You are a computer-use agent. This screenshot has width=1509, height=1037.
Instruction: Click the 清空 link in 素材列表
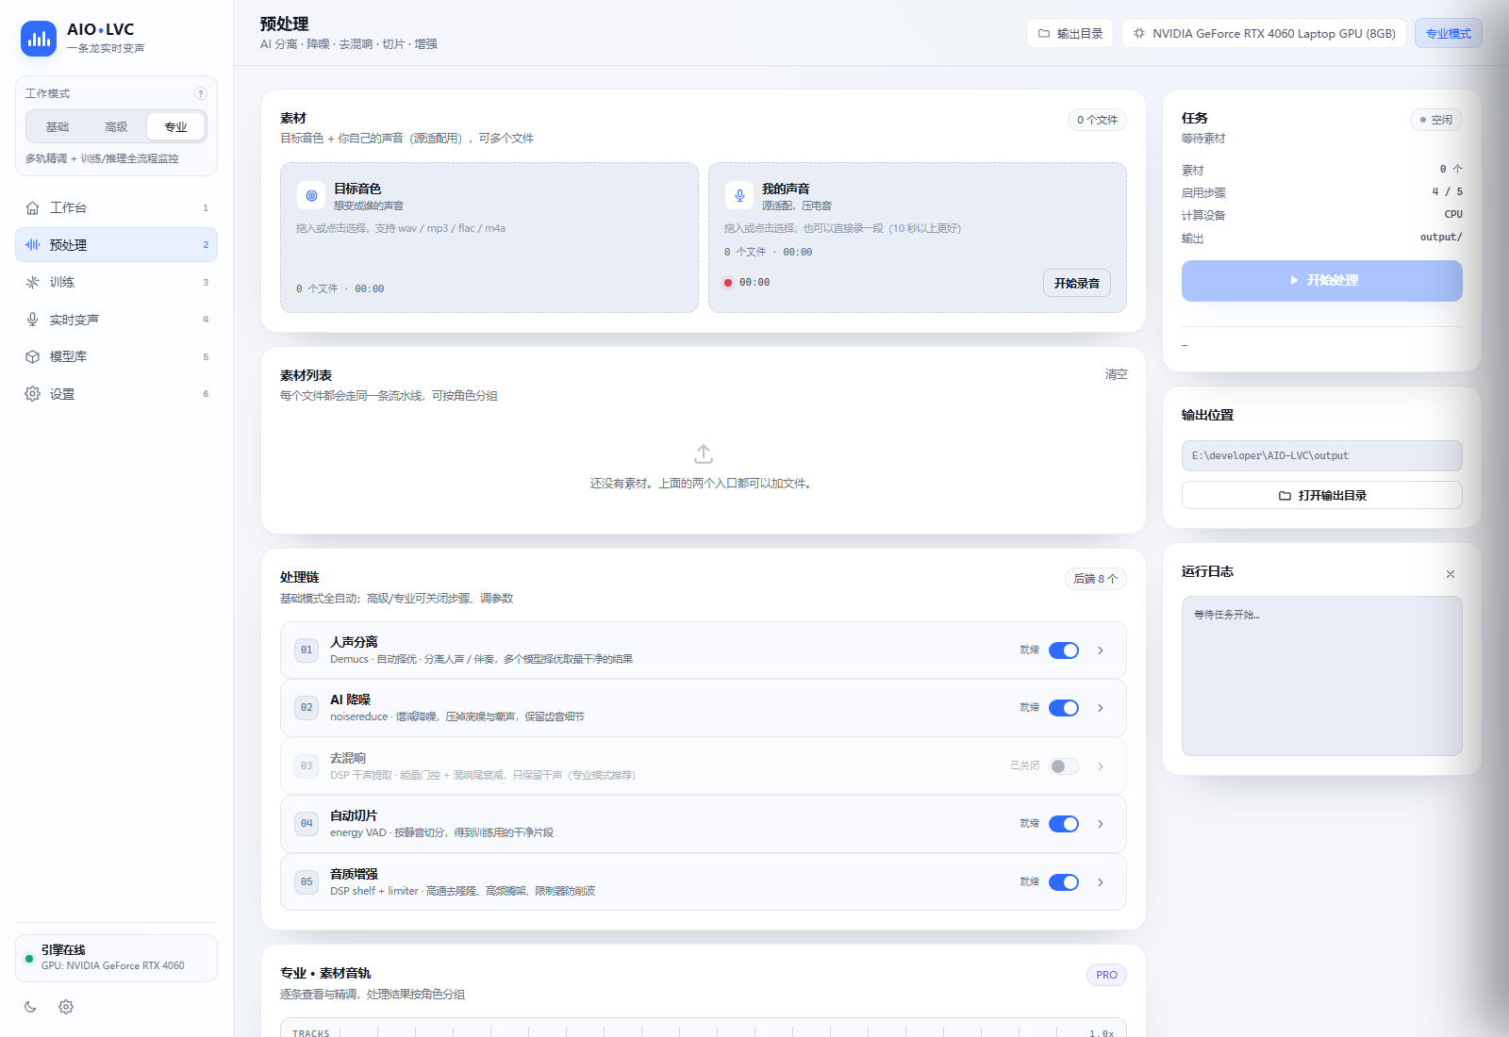tap(1117, 374)
